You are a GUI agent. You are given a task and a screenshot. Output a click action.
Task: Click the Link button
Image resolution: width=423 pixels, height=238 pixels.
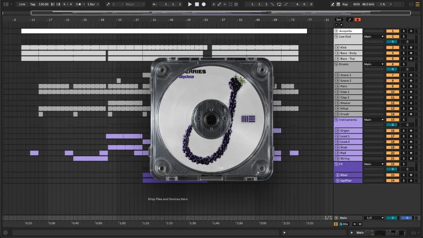(x=22, y=4)
